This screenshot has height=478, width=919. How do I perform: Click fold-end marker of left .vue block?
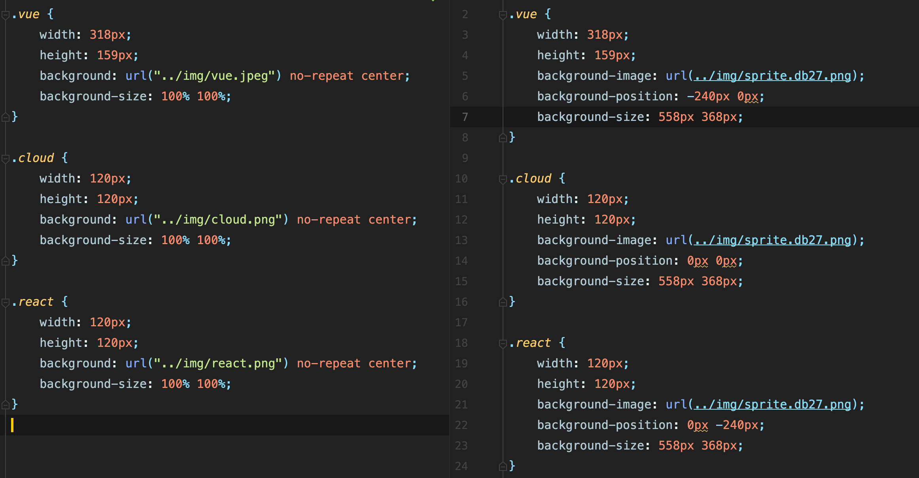(5, 117)
